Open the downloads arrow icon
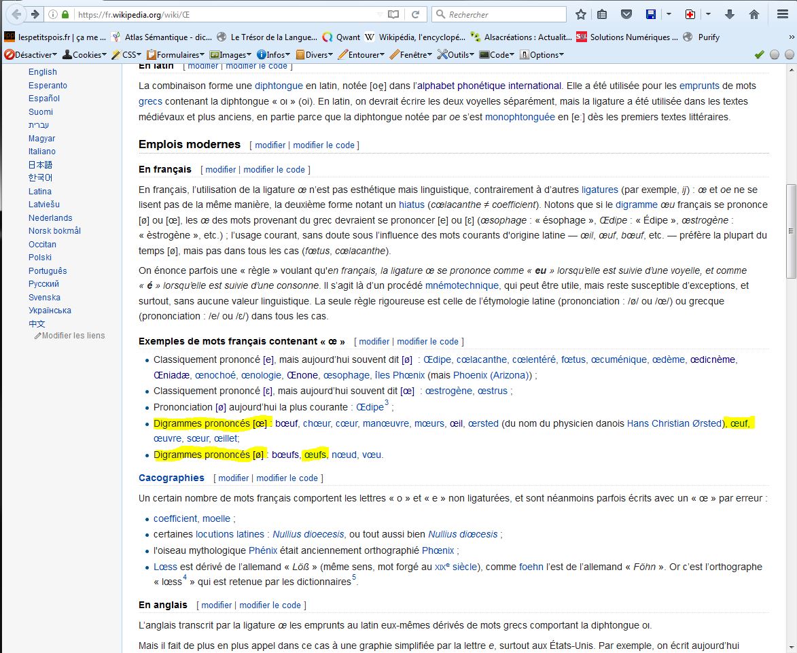 (730, 14)
